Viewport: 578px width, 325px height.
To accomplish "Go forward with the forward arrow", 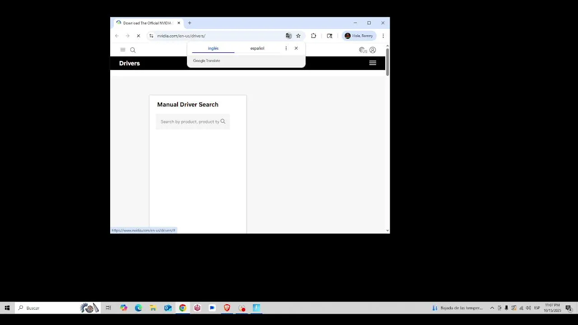I will tap(127, 36).
